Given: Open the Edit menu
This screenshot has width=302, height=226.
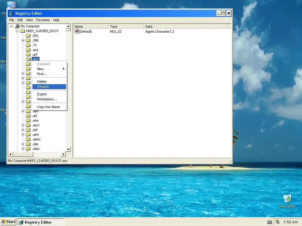Looking at the screenshot, I should click(x=20, y=20).
